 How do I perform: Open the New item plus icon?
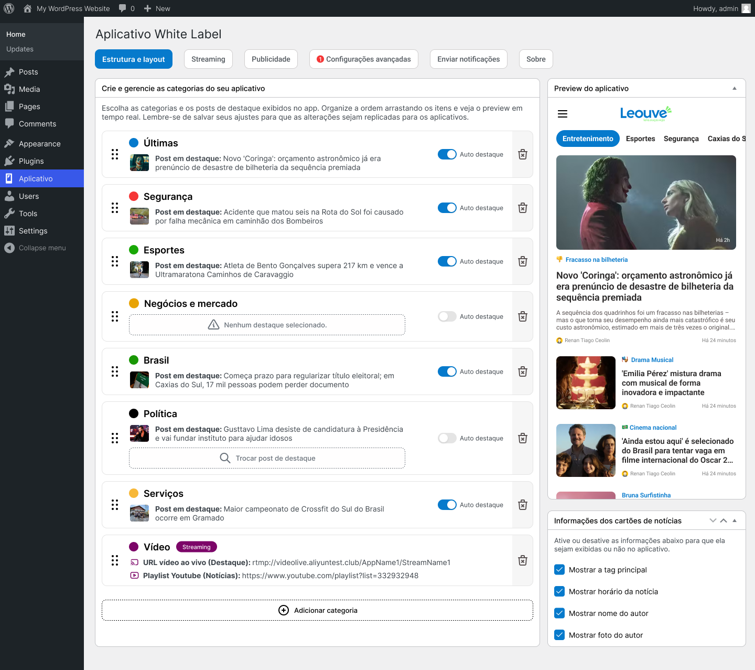coord(147,8)
